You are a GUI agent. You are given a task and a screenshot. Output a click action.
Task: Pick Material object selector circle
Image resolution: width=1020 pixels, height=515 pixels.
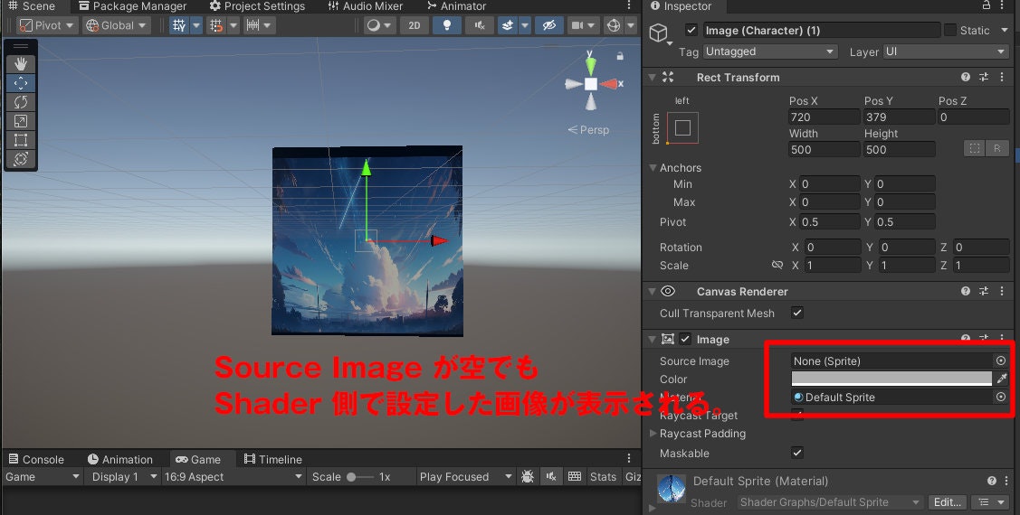1000,397
